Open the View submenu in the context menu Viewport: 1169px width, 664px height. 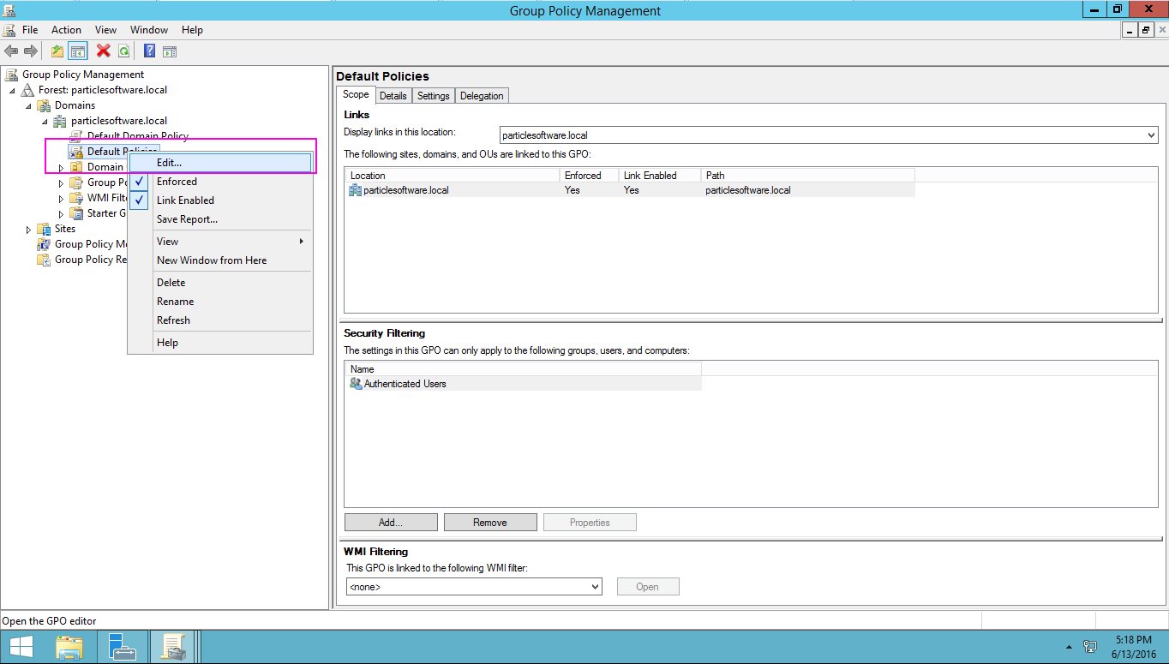pyautogui.click(x=219, y=242)
